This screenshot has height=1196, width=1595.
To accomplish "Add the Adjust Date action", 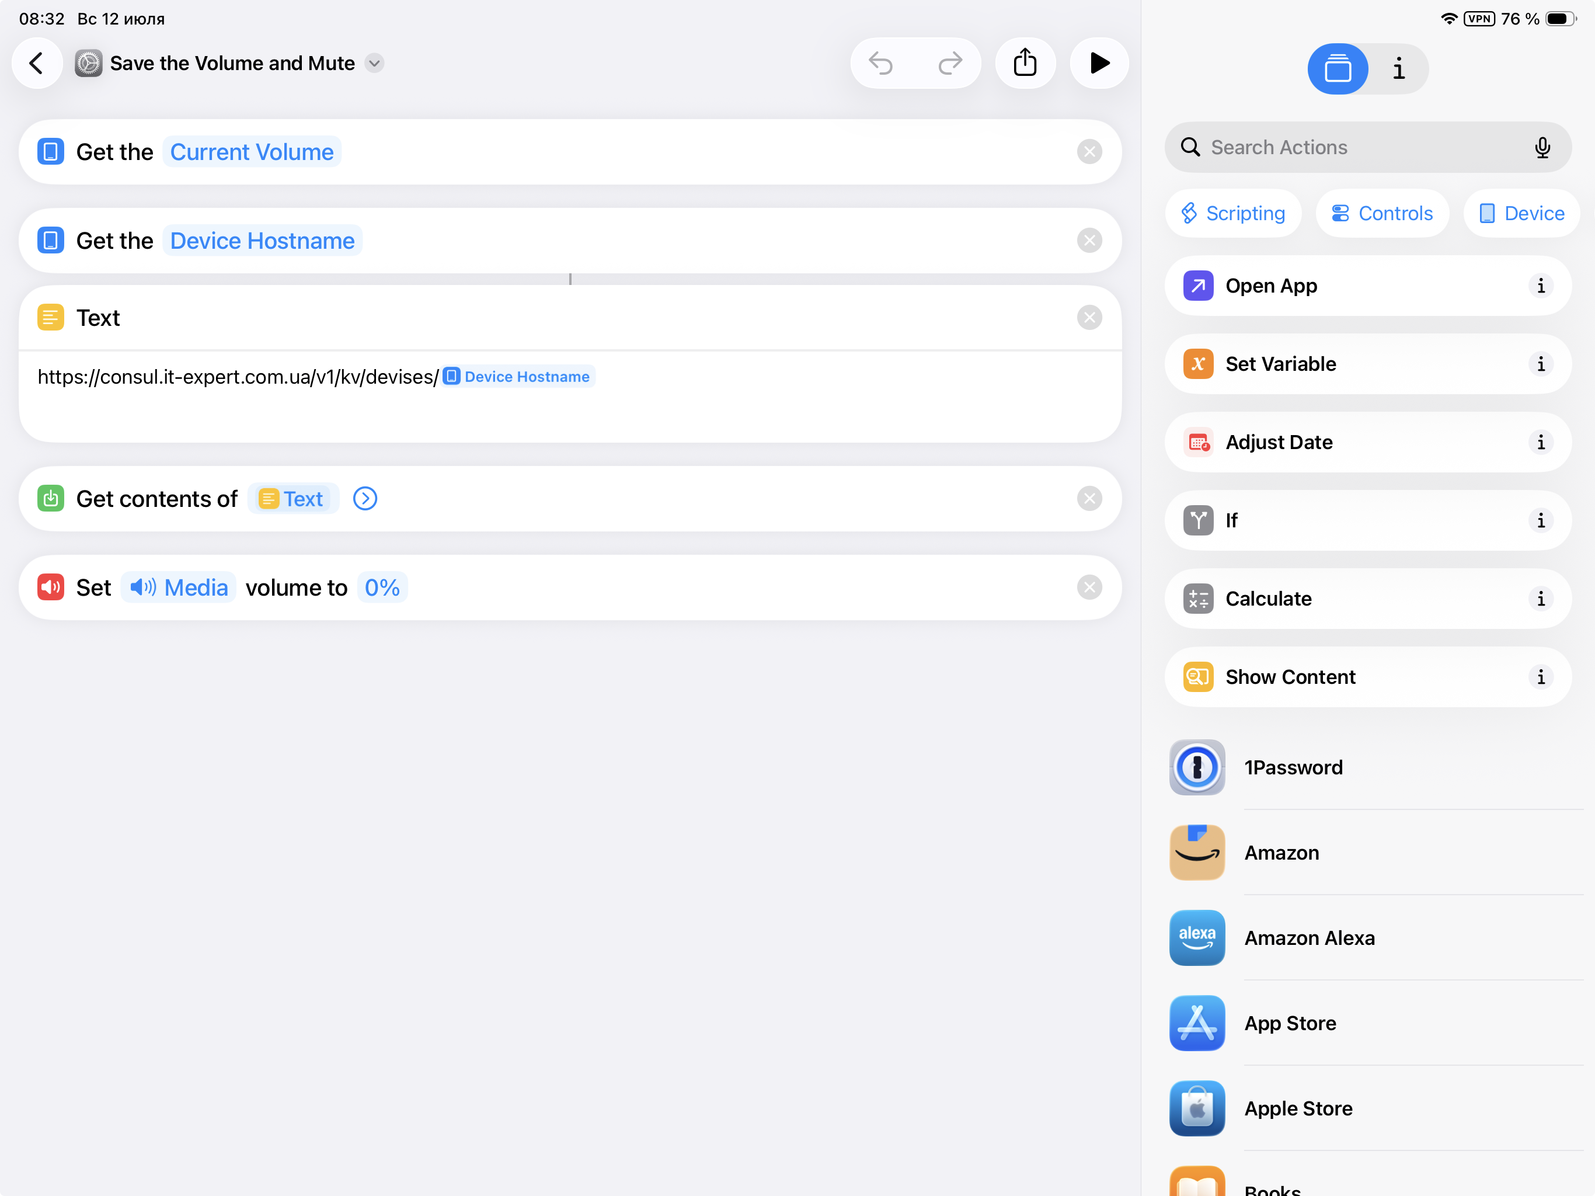I will pyautogui.click(x=1368, y=442).
